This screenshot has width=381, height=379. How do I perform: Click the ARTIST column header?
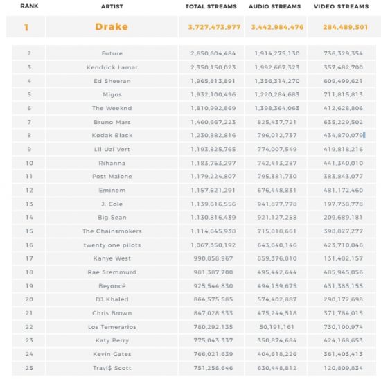[112, 6]
